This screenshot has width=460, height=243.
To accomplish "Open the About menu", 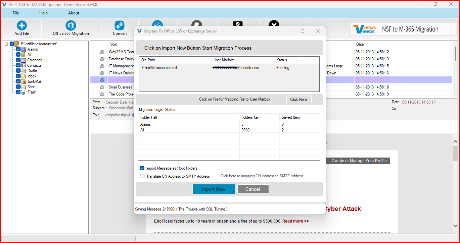I will coord(74,13).
